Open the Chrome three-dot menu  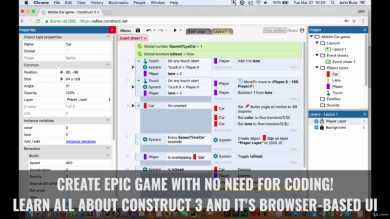coord(363,21)
